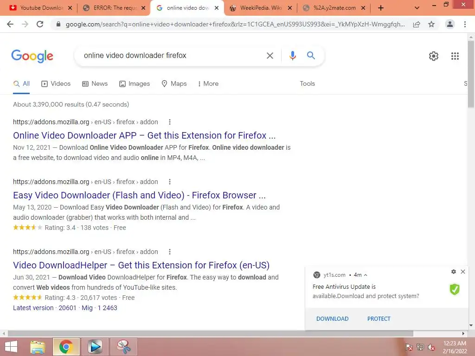Viewport: 475px width, 356px height.
Task: Go back with the browser back arrow
Action: [x=10, y=24]
